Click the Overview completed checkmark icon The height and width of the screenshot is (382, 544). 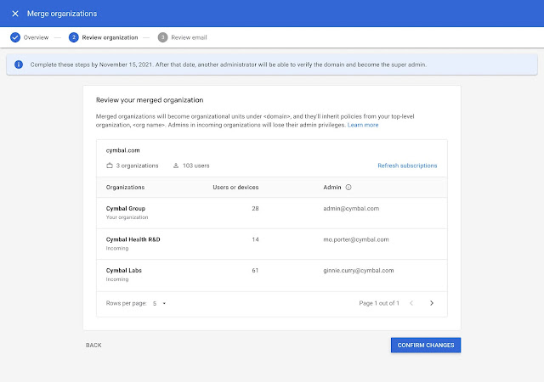coord(15,37)
